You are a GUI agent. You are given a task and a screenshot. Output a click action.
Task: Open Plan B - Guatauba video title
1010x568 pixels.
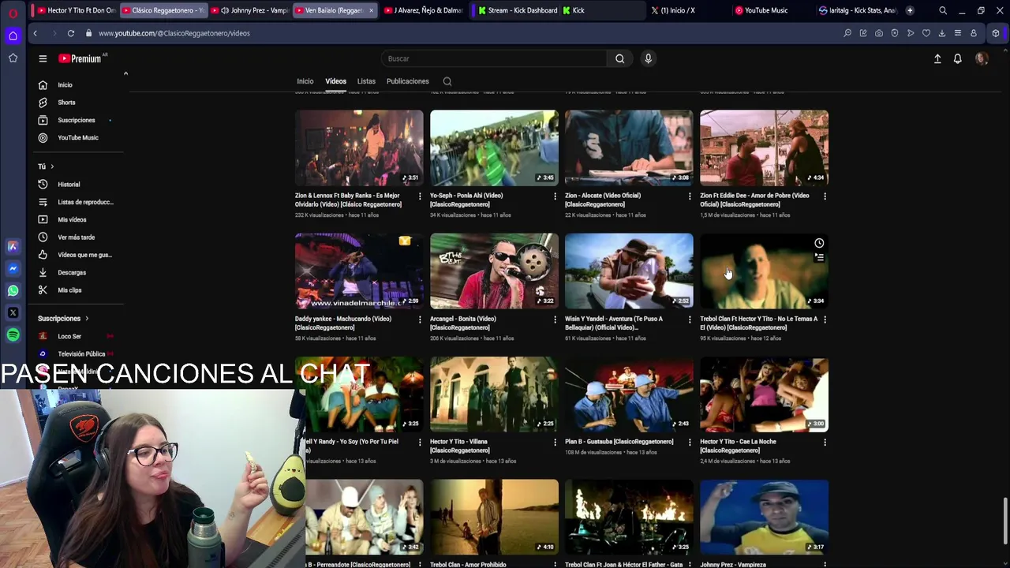tap(619, 442)
